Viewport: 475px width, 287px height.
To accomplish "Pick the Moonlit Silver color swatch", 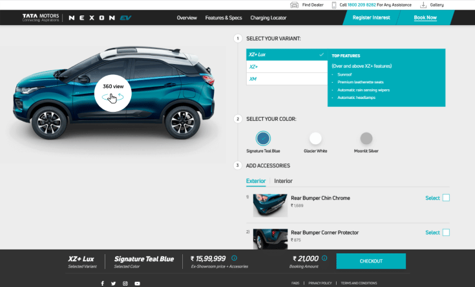I will coord(366,138).
